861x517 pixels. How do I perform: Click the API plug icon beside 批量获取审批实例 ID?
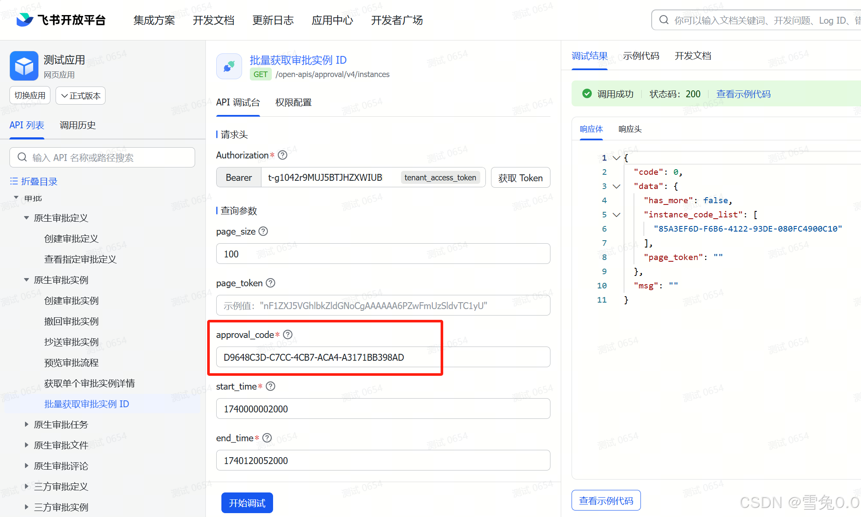click(229, 66)
